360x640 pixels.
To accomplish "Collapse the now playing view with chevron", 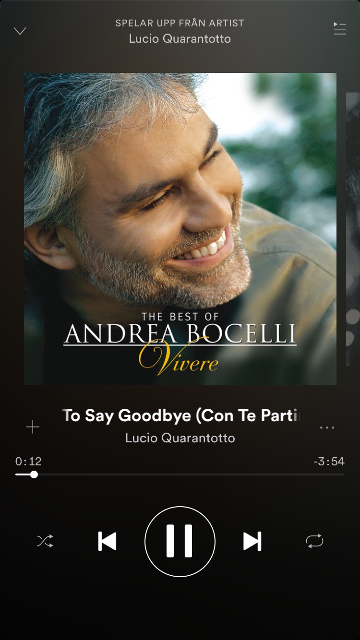I will [20, 31].
